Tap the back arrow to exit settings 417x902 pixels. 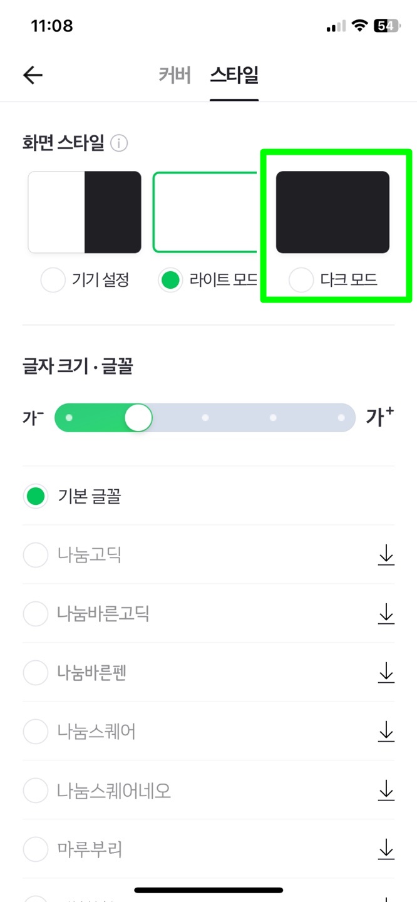pos(32,75)
